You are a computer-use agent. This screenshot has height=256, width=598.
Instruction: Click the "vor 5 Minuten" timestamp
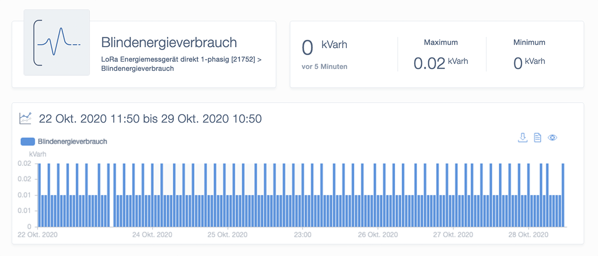(x=324, y=66)
